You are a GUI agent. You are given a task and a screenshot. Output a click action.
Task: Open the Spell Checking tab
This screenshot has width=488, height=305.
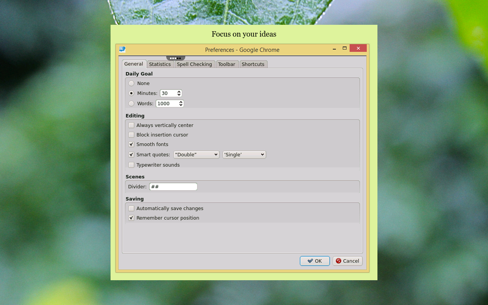pos(194,64)
